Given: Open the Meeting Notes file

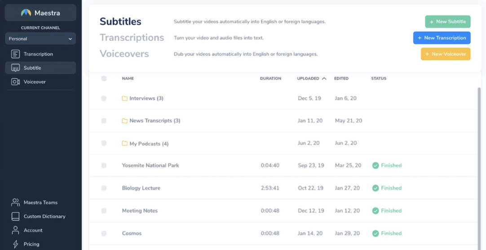Looking at the screenshot, I should click(x=140, y=211).
